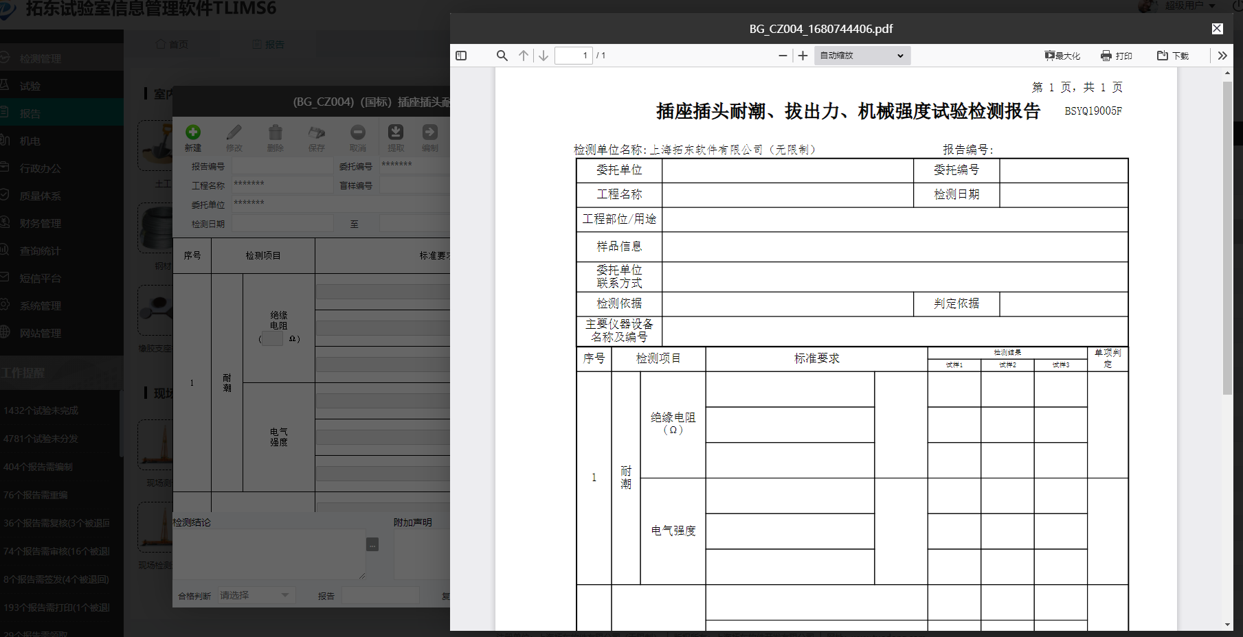Click the PDF page number field

click(574, 56)
